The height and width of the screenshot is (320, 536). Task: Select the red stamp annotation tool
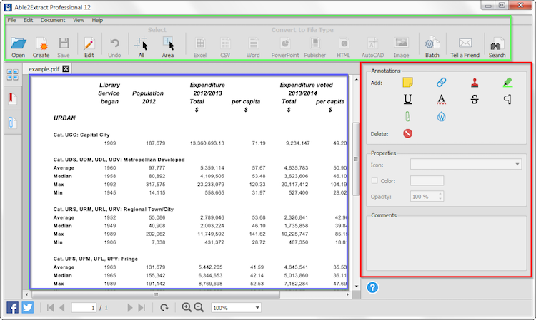click(475, 83)
